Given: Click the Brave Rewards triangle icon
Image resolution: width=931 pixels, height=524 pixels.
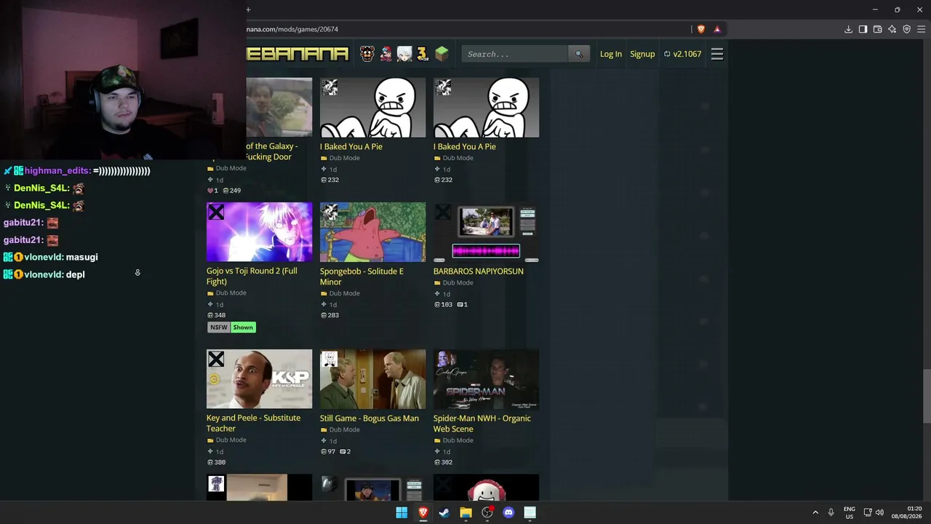Looking at the screenshot, I should tap(717, 29).
